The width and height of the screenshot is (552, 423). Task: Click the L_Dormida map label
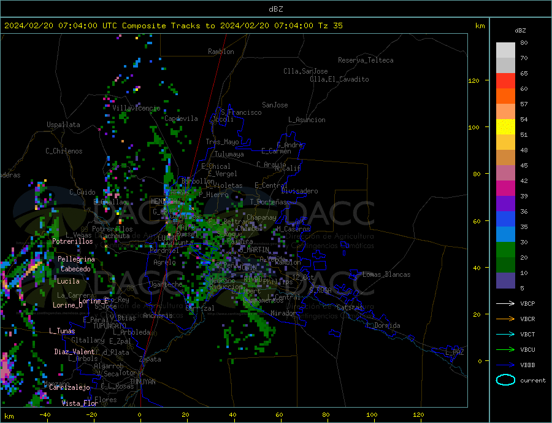click(383, 325)
